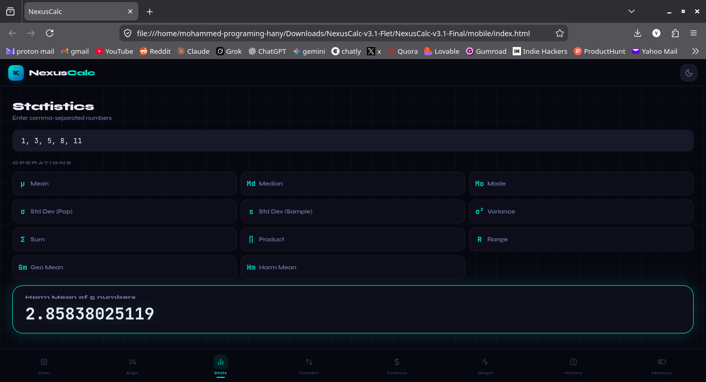Bookmark this page with the star
The image size is (706, 382).
(x=560, y=33)
